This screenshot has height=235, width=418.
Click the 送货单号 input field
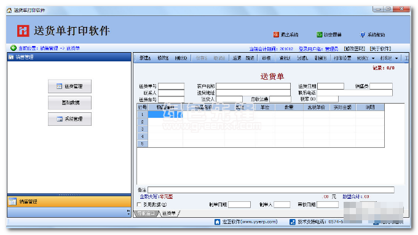(x=171, y=87)
